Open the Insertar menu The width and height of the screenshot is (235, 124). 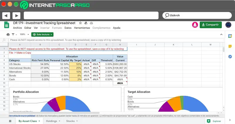(x=45, y=28)
